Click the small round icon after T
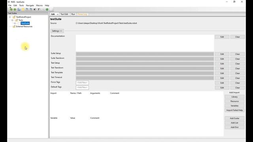The height and width of the screenshot is (142, 253). (43, 9)
